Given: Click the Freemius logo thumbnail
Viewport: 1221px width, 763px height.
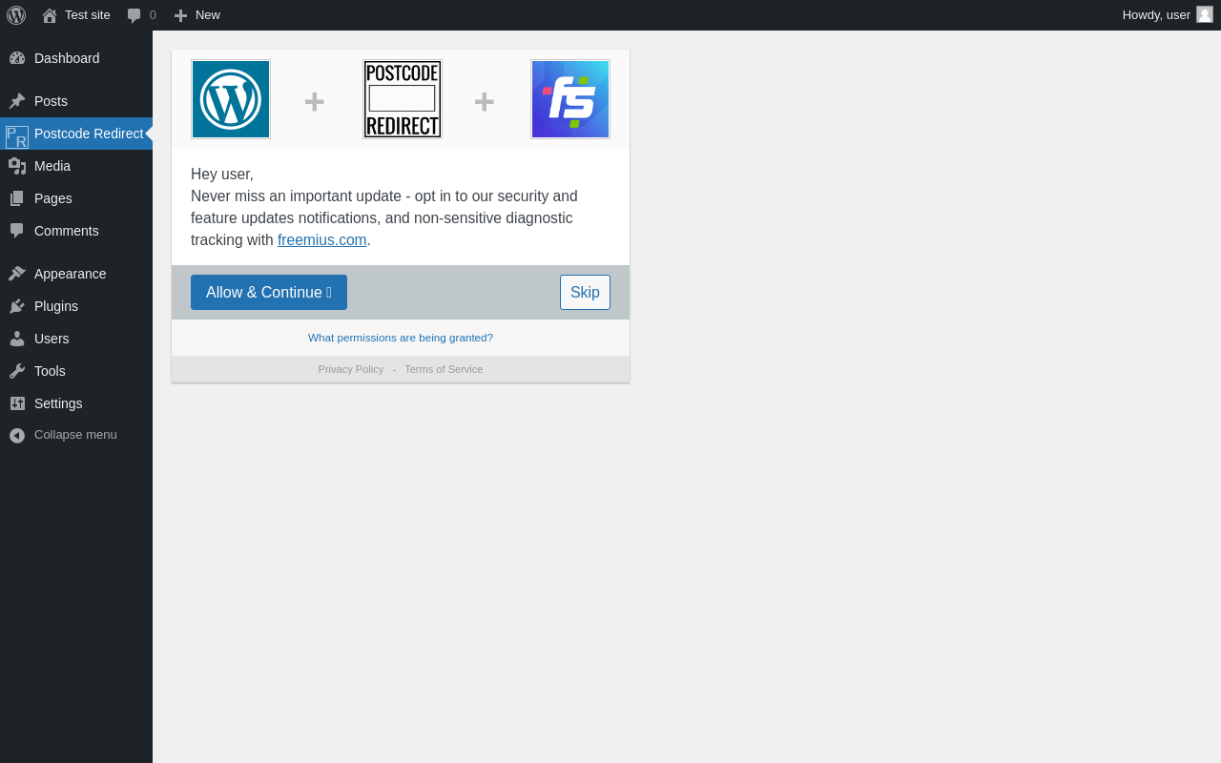Looking at the screenshot, I should pos(570,99).
